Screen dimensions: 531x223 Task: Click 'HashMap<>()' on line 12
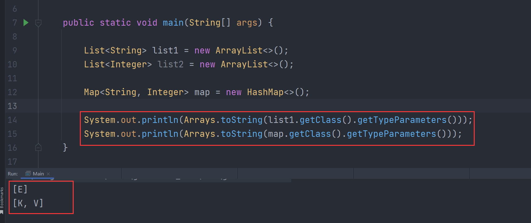(x=278, y=92)
